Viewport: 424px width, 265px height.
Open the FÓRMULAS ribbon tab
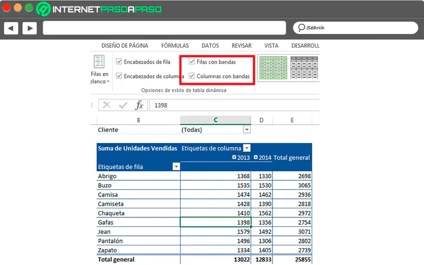pos(175,46)
